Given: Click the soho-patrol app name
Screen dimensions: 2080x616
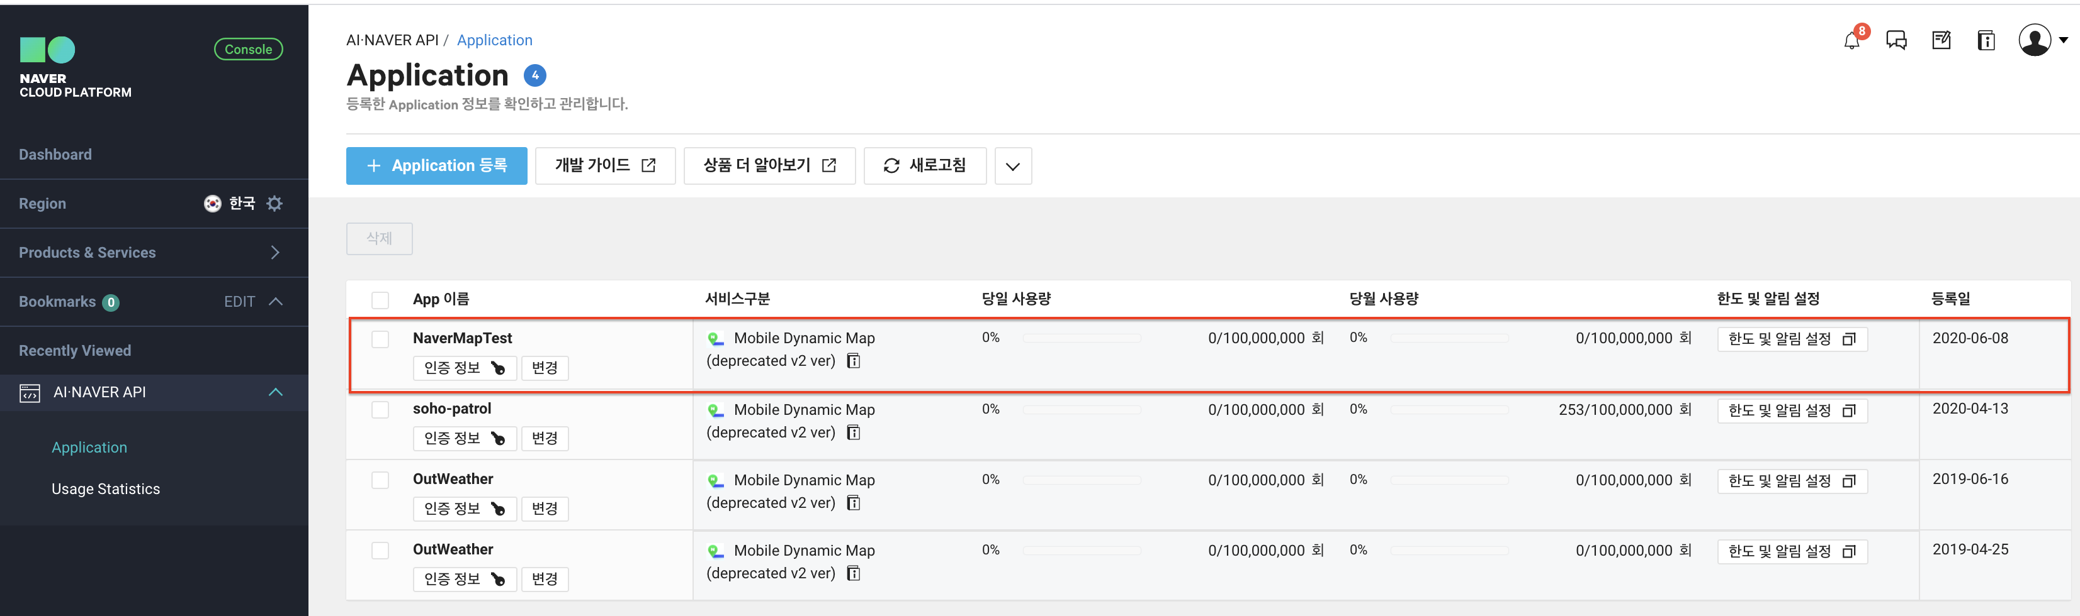Looking at the screenshot, I should [x=452, y=410].
